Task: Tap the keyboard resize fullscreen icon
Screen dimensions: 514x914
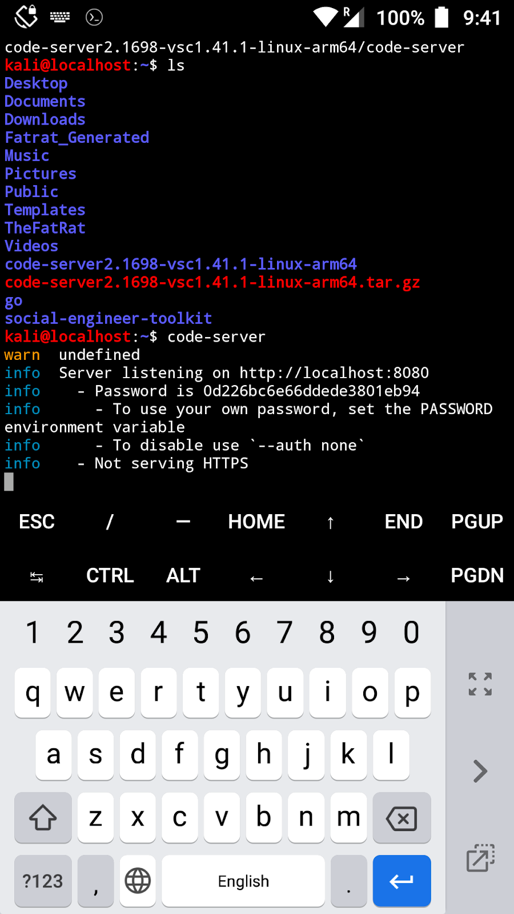Action: point(480,684)
